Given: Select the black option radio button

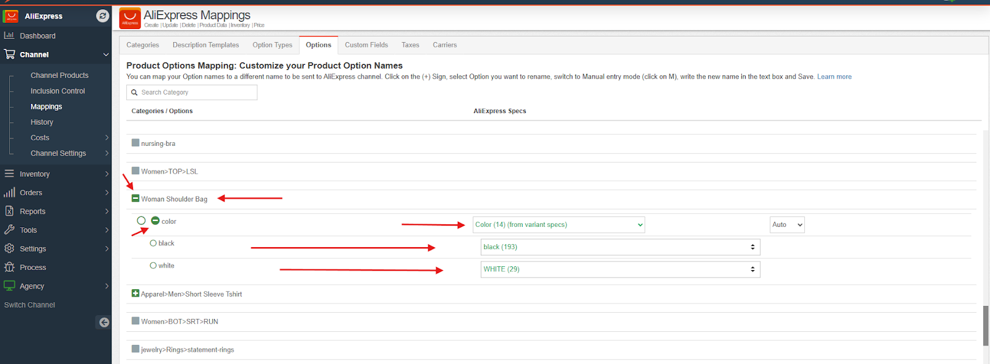Looking at the screenshot, I should coord(153,243).
